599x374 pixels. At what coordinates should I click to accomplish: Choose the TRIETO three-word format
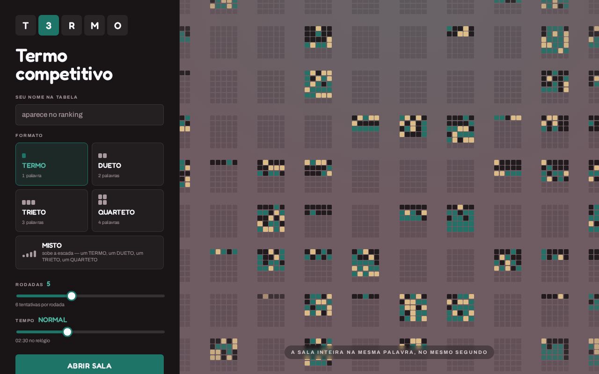click(x=51, y=210)
